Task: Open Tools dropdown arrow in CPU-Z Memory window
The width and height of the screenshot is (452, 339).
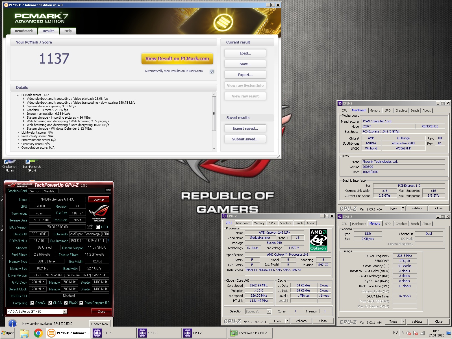Action: (403, 321)
